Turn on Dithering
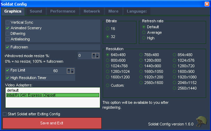This screenshot has height=131, width=211. point(7,33)
